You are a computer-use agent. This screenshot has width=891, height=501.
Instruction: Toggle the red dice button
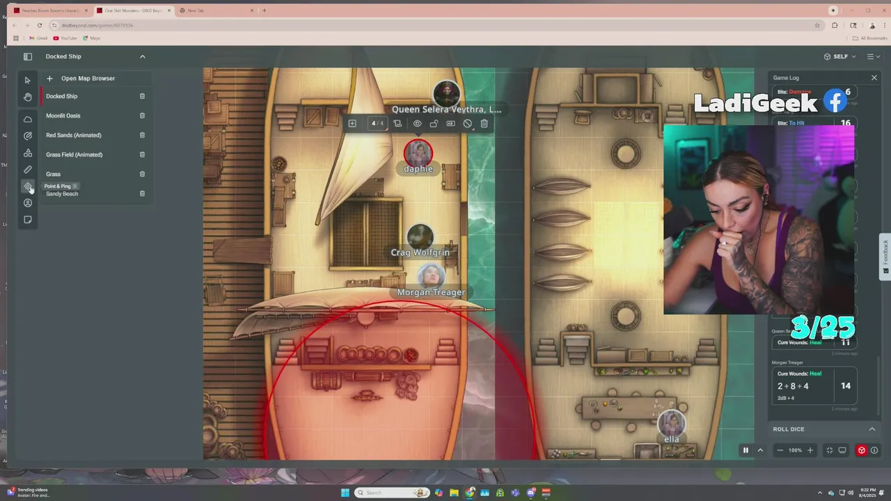tap(862, 450)
